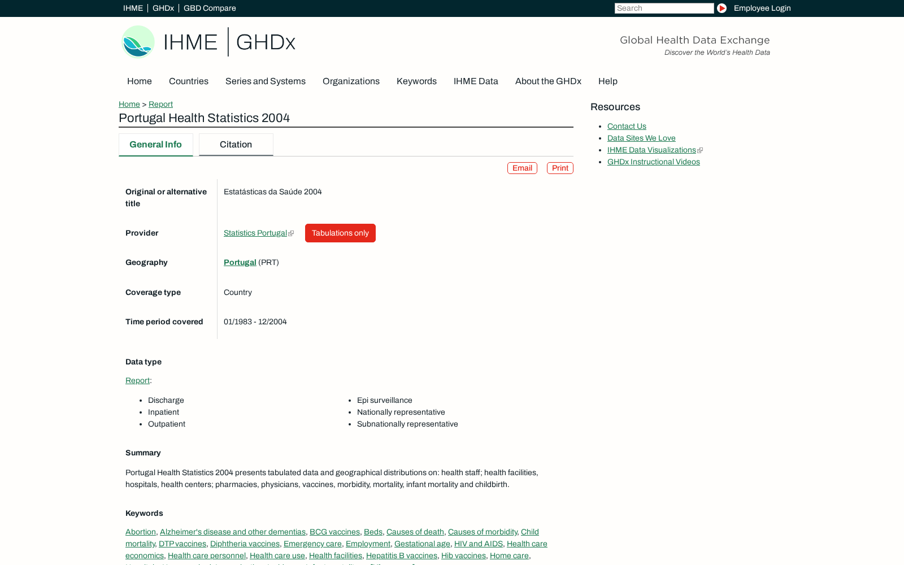Open Portugal geography link

tap(240, 263)
